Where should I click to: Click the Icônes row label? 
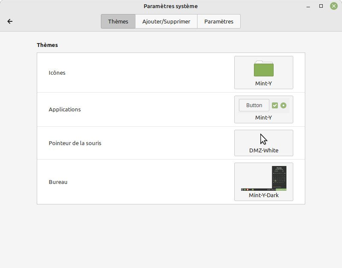pyautogui.click(x=57, y=73)
